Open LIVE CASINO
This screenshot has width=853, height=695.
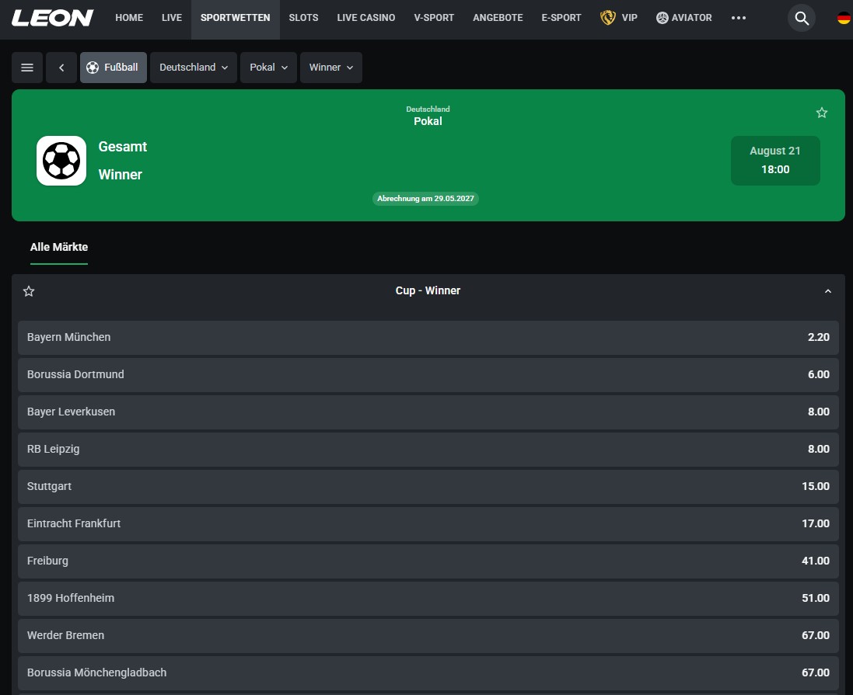[366, 18]
